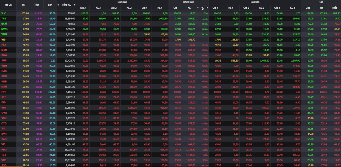Image resolution: width=341 pixels, height=167 pixels.
Task: Click TPB total volume 16,886,00
Action: [70, 18]
